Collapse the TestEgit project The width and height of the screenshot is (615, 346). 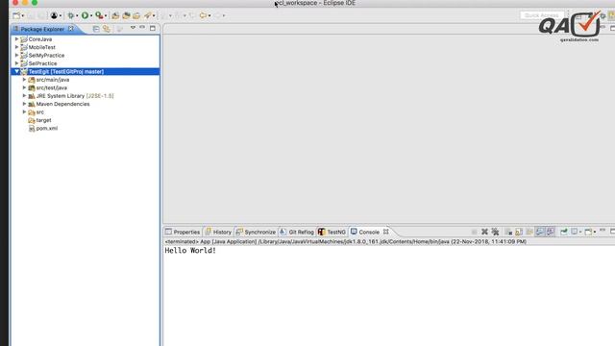coord(17,71)
